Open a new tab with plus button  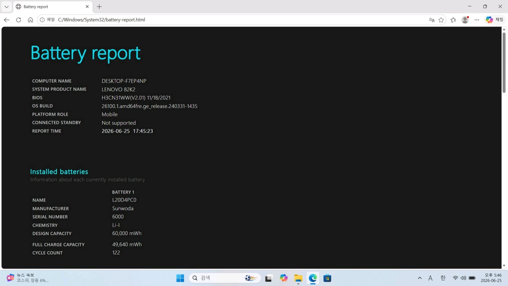tap(99, 6)
